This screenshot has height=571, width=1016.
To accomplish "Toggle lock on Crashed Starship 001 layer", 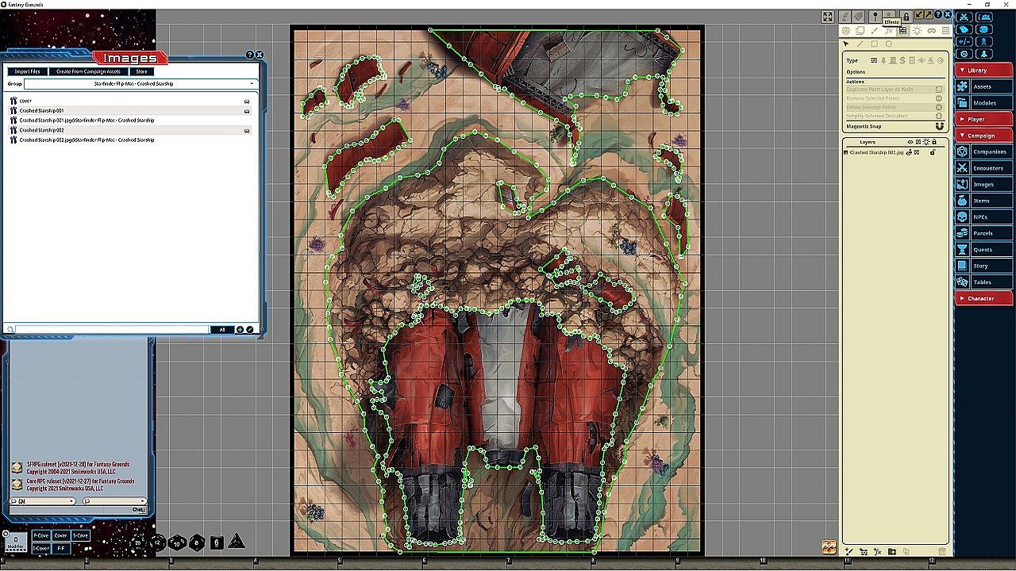I will coord(933,152).
